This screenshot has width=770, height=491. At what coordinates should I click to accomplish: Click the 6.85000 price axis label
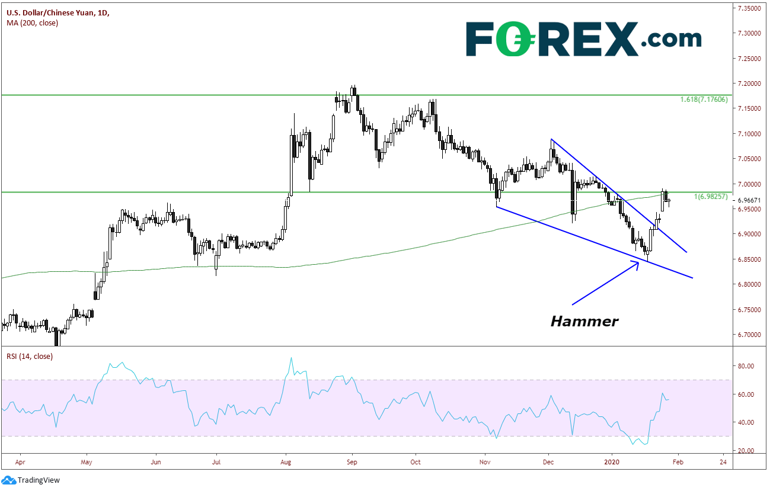749,259
